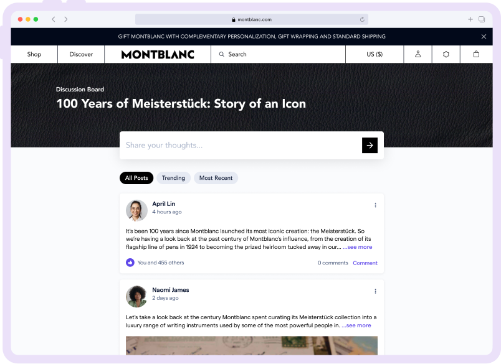Click Comment on April Lin's post
The height and width of the screenshot is (364, 501).
tap(365, 263)
